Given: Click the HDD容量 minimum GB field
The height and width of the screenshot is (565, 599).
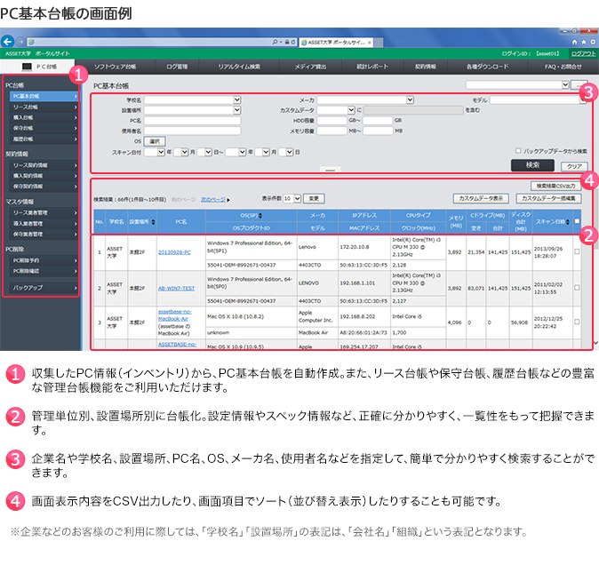Looking at the screenshot, I should click(x=331, y=121).
